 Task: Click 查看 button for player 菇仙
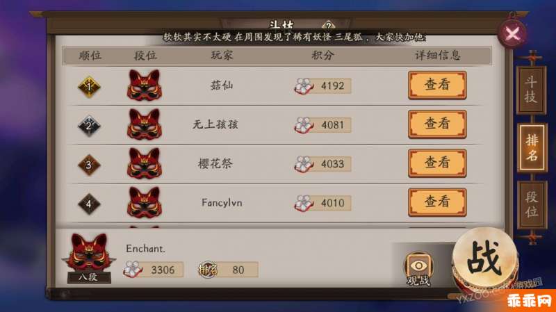pyautogui.click(x=437, y=85)
